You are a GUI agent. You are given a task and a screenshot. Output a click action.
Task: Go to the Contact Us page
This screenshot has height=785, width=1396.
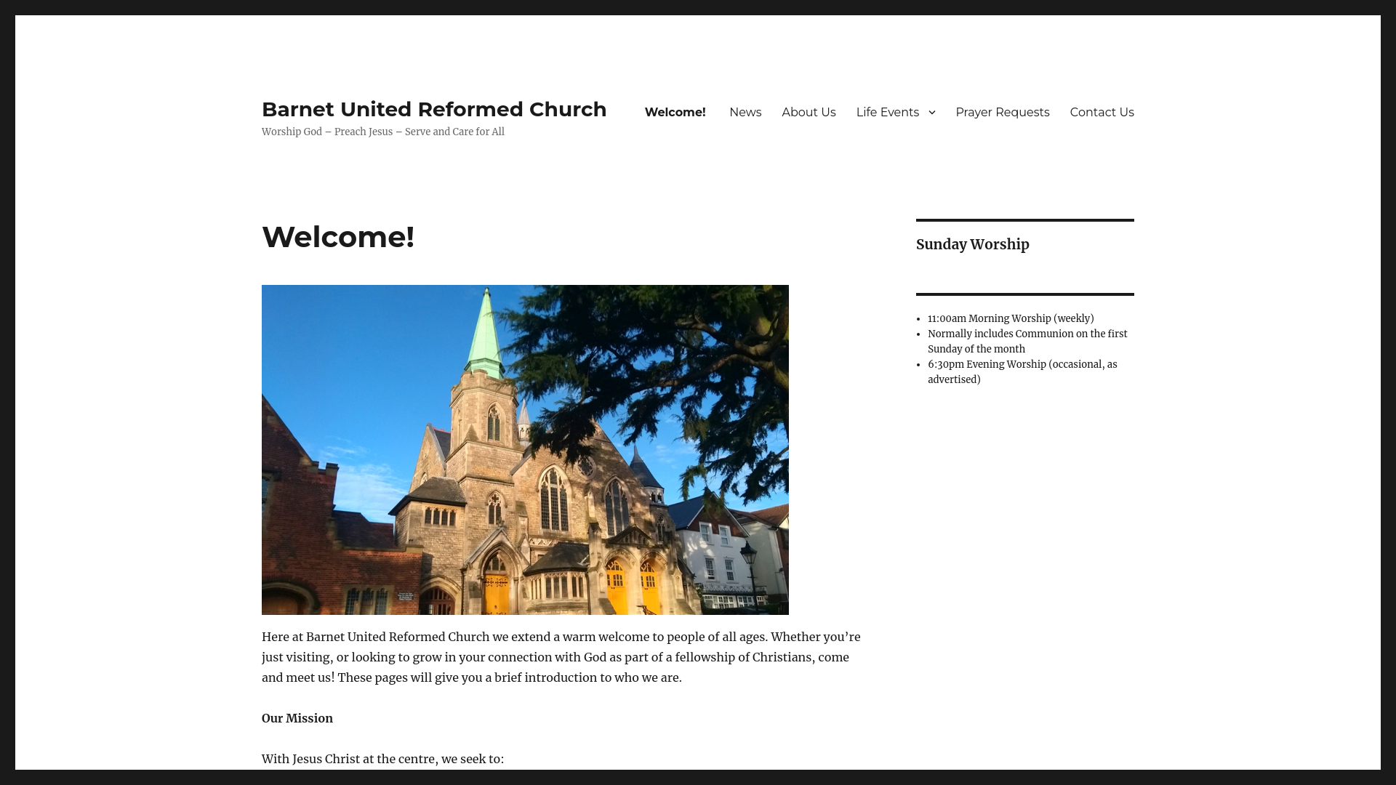[x=1102, y=112]
